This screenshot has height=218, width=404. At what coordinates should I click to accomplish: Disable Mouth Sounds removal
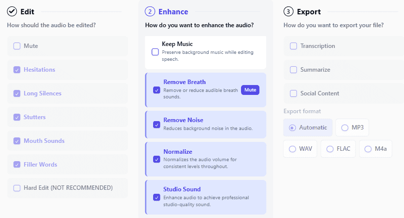click(x=17, y=141)
